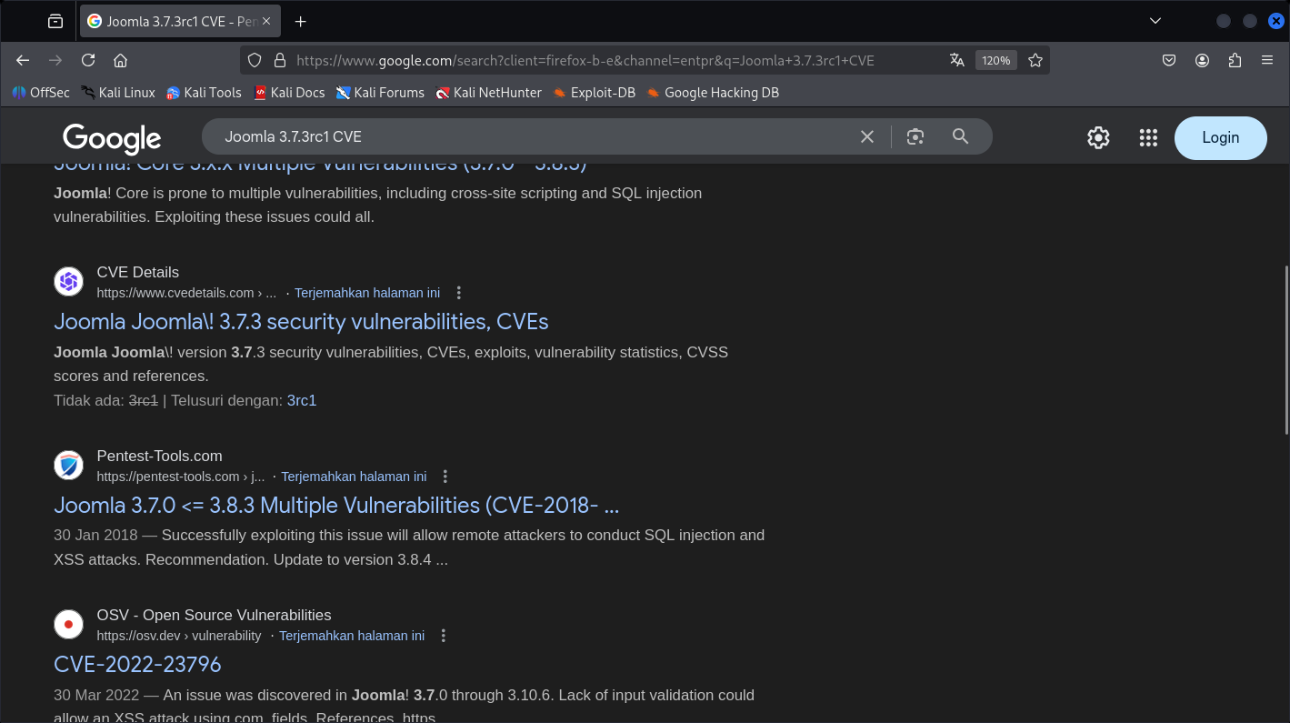Open Joomla Core 3.x.x Multiple Vulnerabilities result
The width and height of the screenshot is (1290, 723).
320,166
